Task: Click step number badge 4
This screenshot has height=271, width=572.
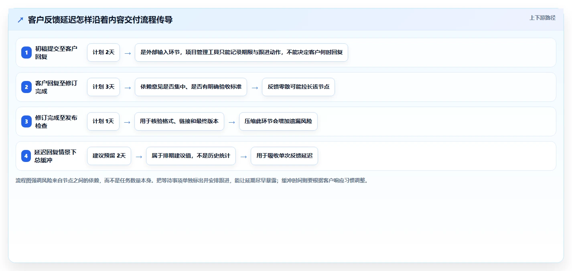Action: (x=26, y=156)
